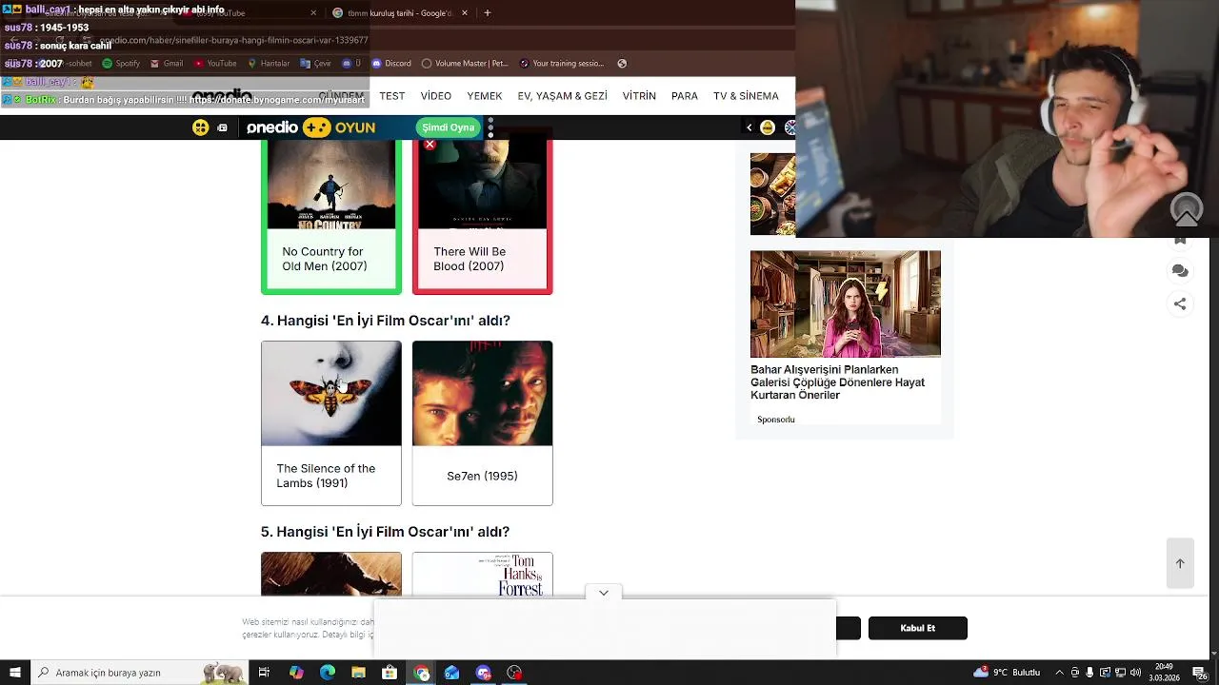Open the comments icon in side rail
This screenshot has height=685, width=1219.
[1180, 271]
